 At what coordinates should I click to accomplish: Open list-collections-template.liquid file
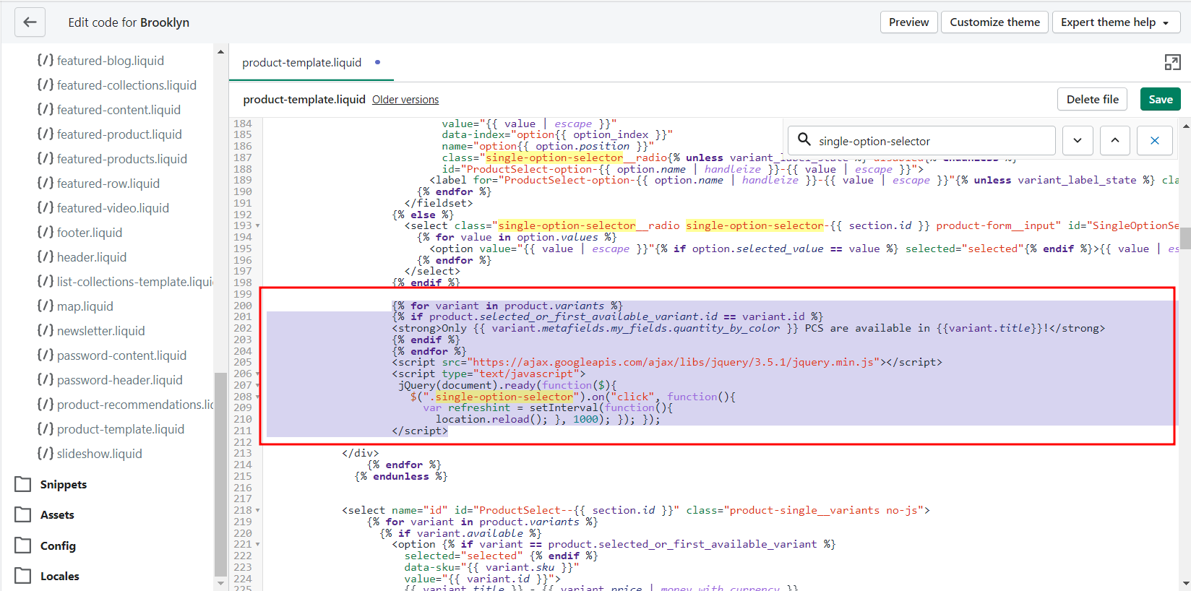tap(125, 282)
